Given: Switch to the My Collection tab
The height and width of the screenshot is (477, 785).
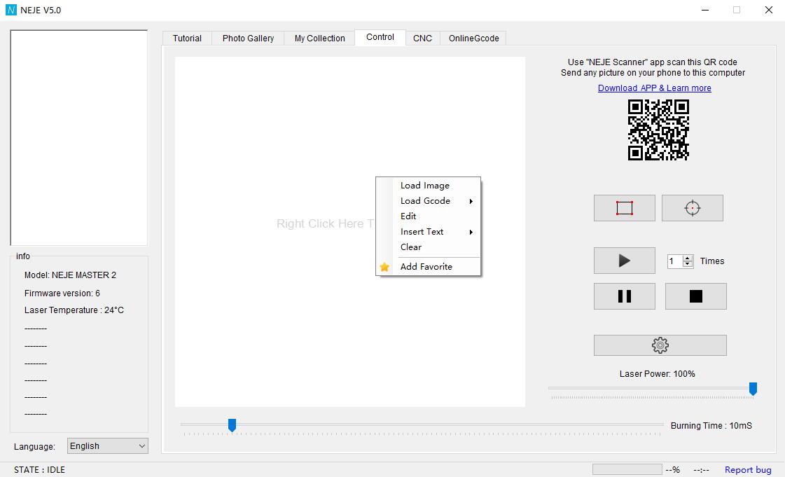Looking at the screenshot, I should (x=319, y=38).
